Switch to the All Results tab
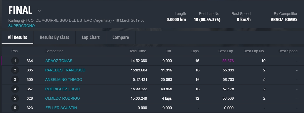 pyautogui.click(x=17, y=37)
